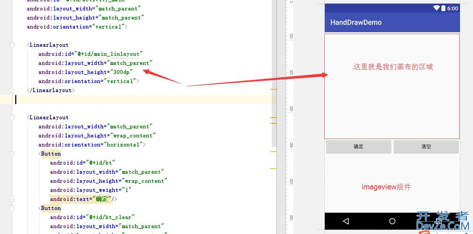Tap the back navigation icon in preview
This screenshot has height=234, width=473.
[x=346, y=221]
